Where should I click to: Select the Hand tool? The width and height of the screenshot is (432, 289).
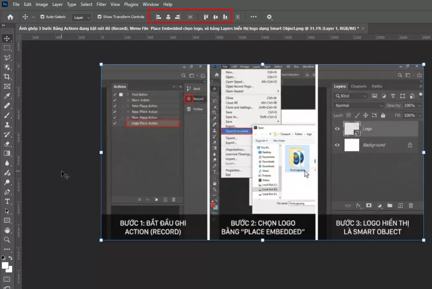(7, 230)
